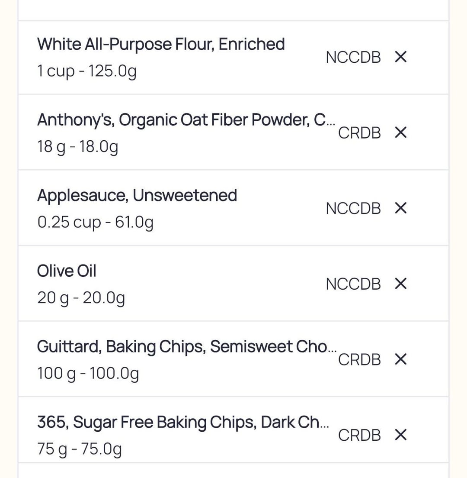Edit the 75 g - 75.0g serving amount
The image size is (467, 478).
click(80, 449)
